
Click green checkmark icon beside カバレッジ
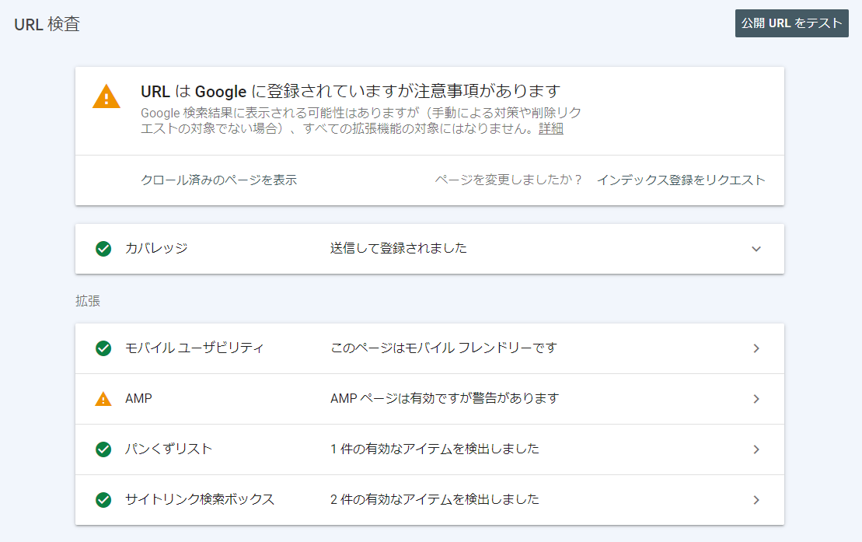point(103,249)
